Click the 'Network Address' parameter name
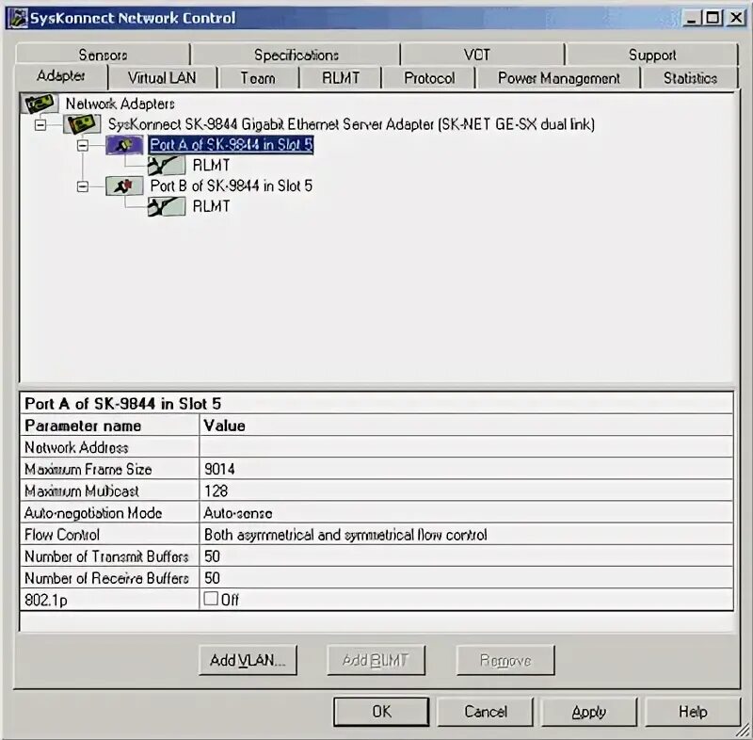 pyautogui.click(x=76, y=447)
